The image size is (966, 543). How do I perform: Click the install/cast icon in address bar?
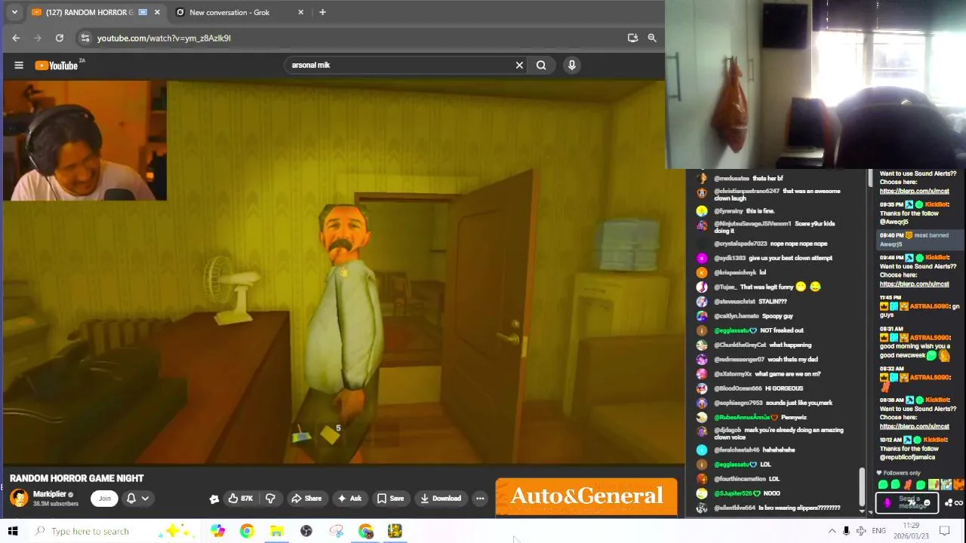pos(632,38)
